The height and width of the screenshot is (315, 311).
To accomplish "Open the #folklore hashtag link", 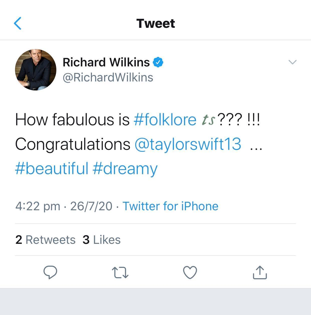I will coord(165,119).
